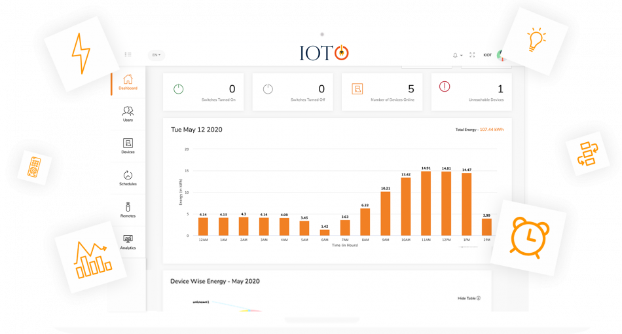Screen dimensions: 622x334
Task: Open the Schedules page
Action: coord(128,178)
